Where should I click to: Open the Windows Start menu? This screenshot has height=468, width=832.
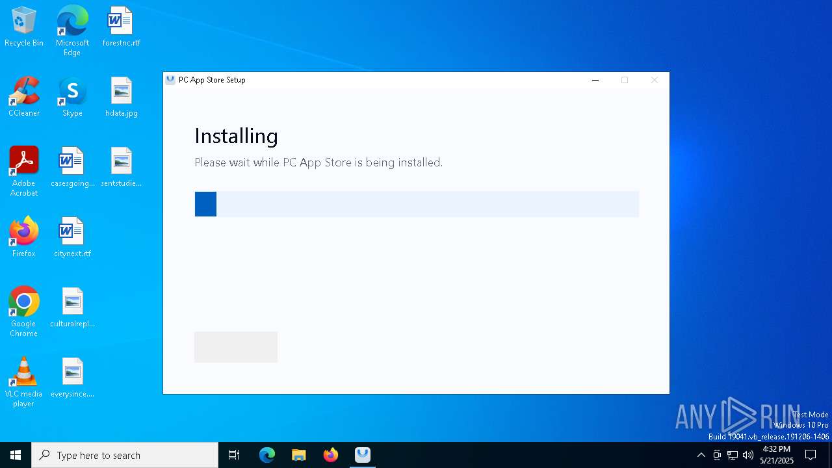tap(16, 455)
